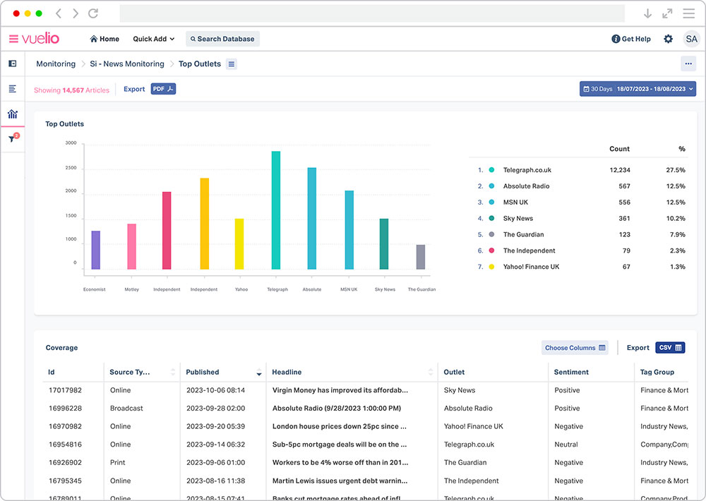Click Id 16996228 cell
The image size is (706, 501).
click(65, 409)
